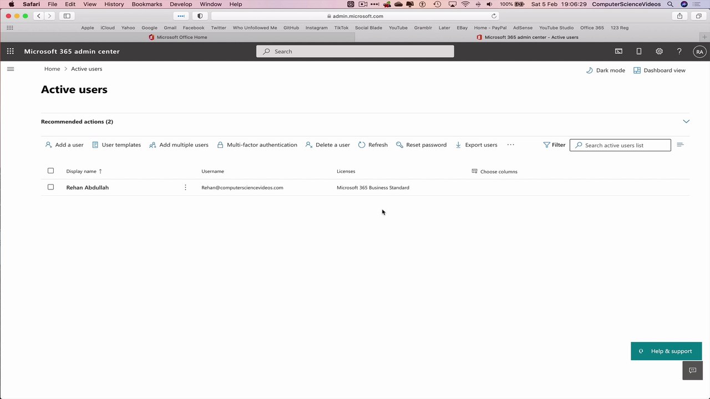Select the Microsoft 365 admin center tab
The height and width of the screenshot is (399, 710).
[527, 37]
